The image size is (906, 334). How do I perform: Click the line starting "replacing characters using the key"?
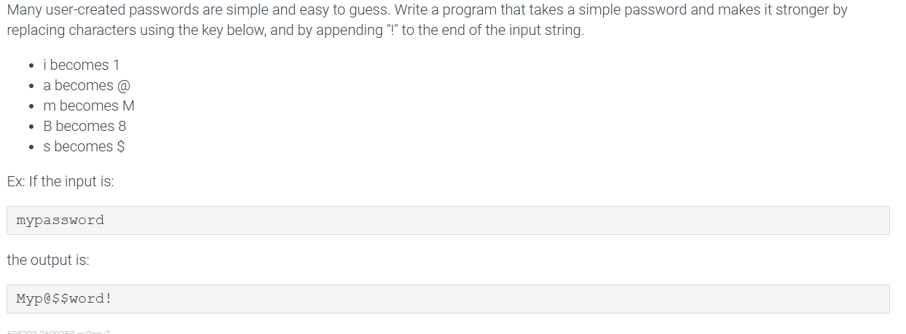point(295,31)
